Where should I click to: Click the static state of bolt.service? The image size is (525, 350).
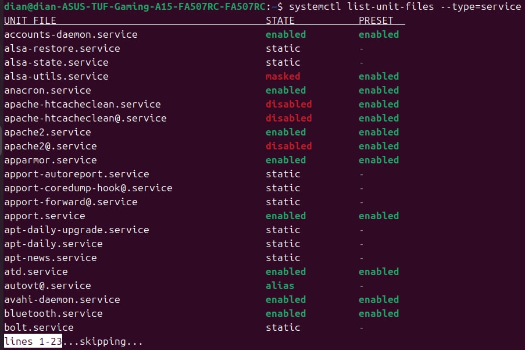[x=283, y=327]
